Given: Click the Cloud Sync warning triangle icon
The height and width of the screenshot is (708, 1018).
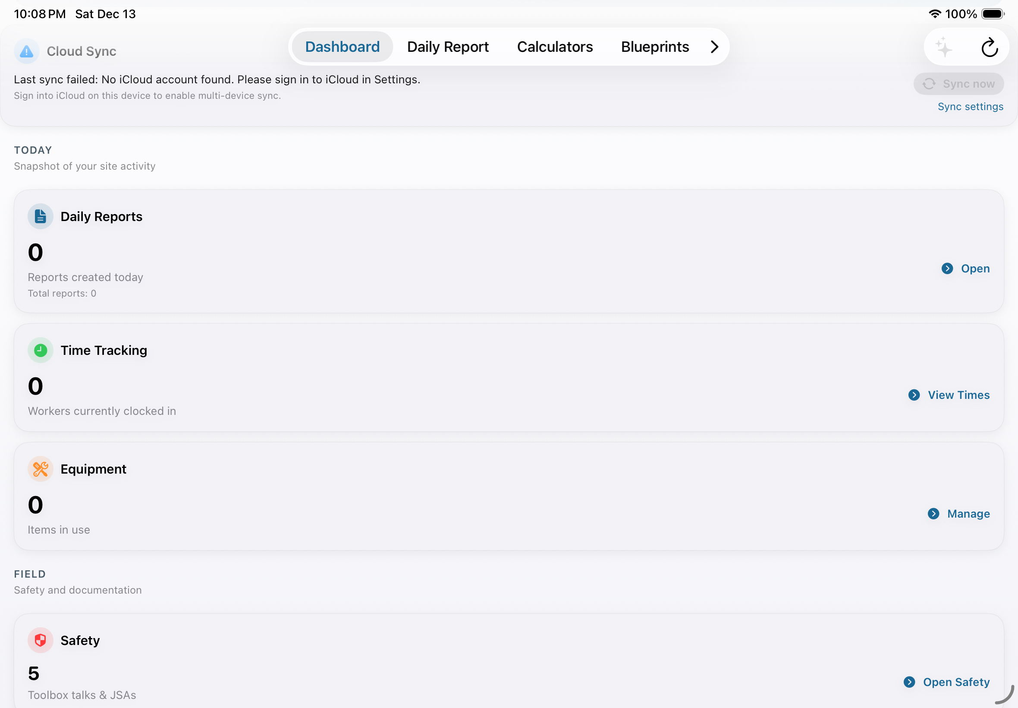Looking at the screenshot, I should 26,51.
